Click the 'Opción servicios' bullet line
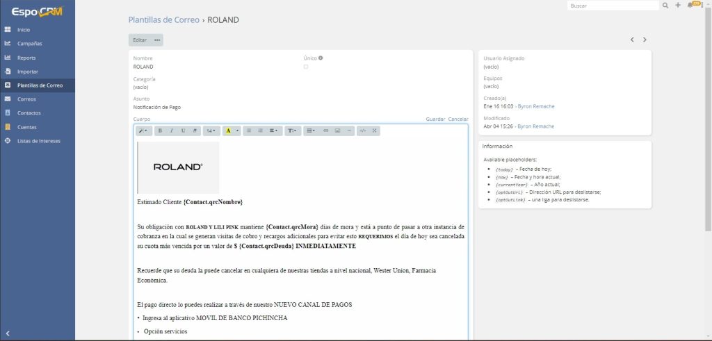This screenshot has width=712, height=341. 165,332
